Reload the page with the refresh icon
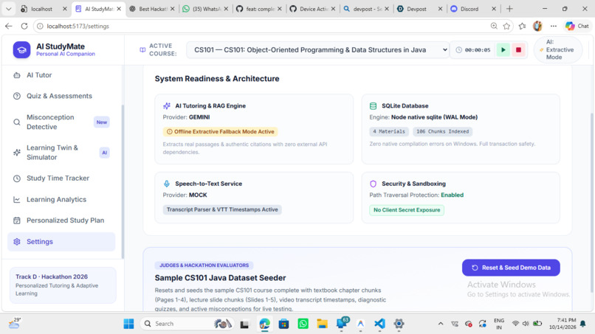 coord(24,26)
